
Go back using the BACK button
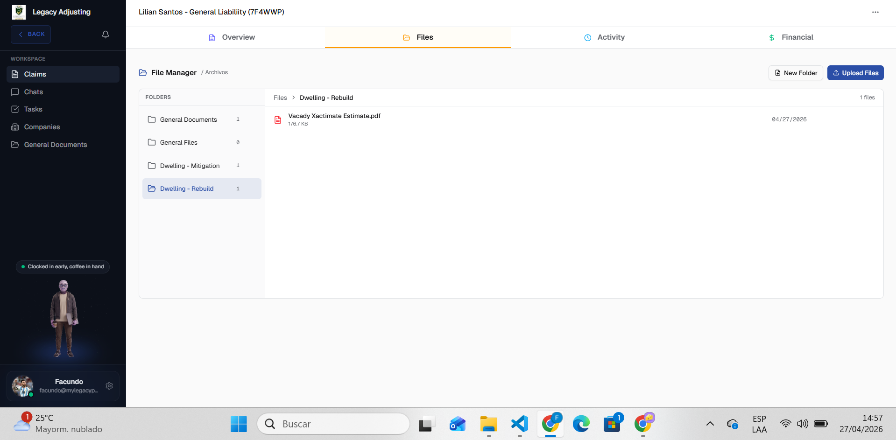click(x=31, y=34)
